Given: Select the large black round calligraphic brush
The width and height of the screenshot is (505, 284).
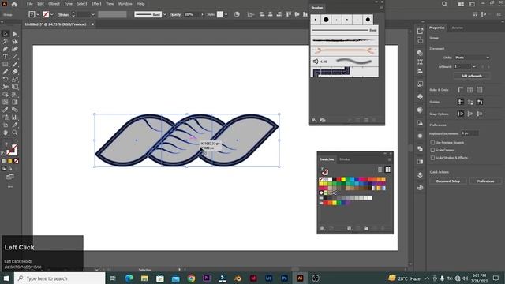Looking at the screenshot, I should tap(326, 20).
